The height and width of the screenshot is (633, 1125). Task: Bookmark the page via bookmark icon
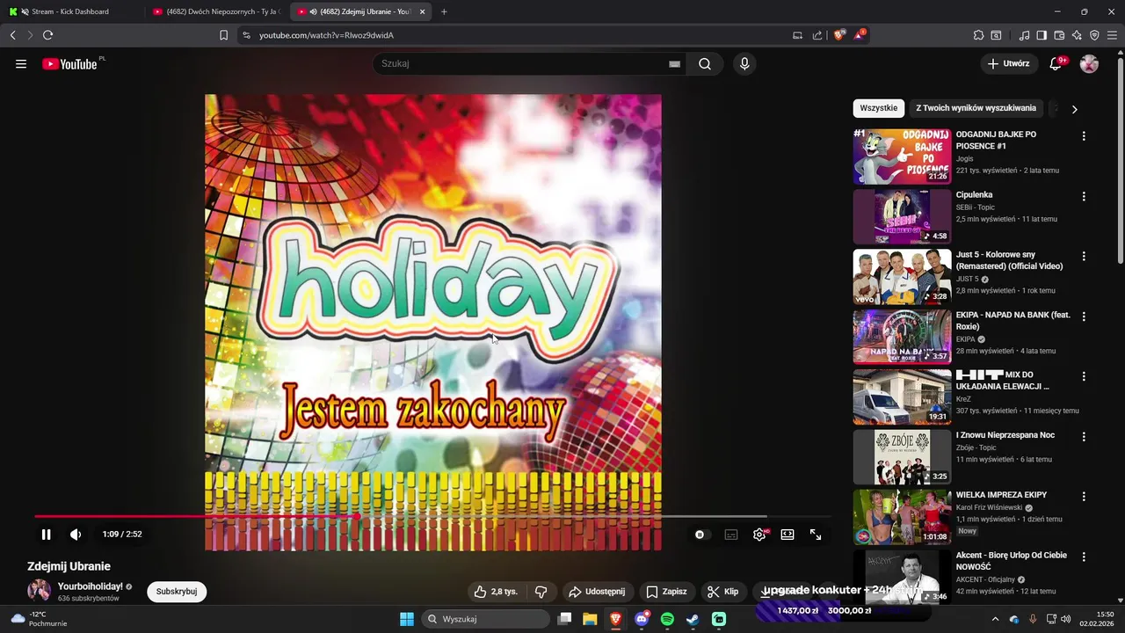(x=223, y=35)
